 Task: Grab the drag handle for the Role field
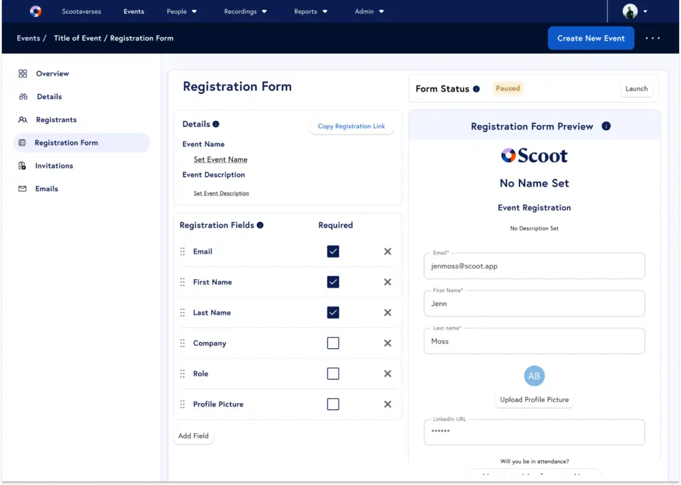coord(183,374)
